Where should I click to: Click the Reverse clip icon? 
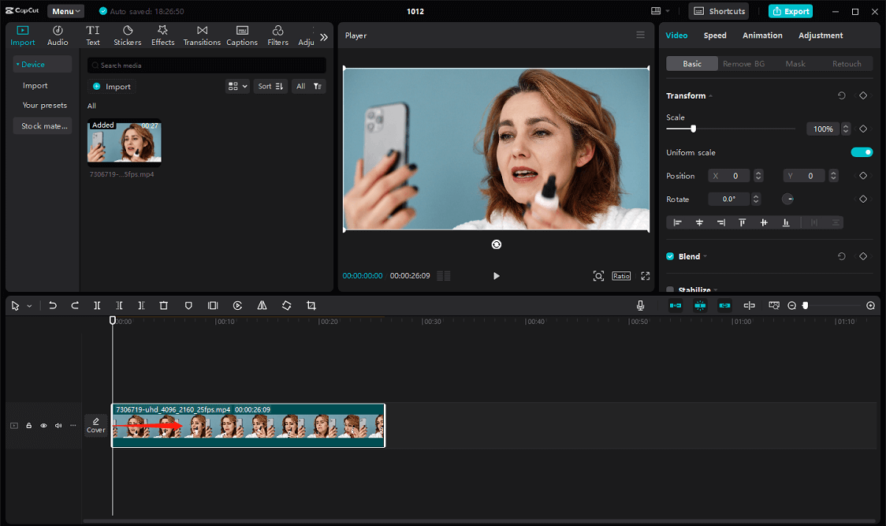click(x=238, y=305)
